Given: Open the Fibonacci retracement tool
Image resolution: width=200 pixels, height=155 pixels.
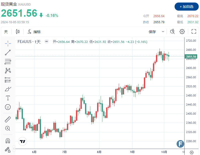Looking at the screenshot, I should point(8,62).
